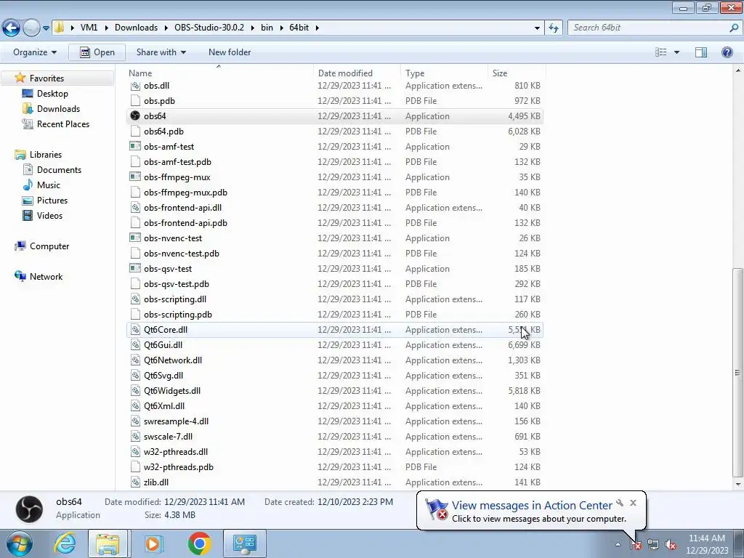Select Qt6Widgets.dll file name
The image size is (744, 558).
pyautogui.click(x=172, y=390)
